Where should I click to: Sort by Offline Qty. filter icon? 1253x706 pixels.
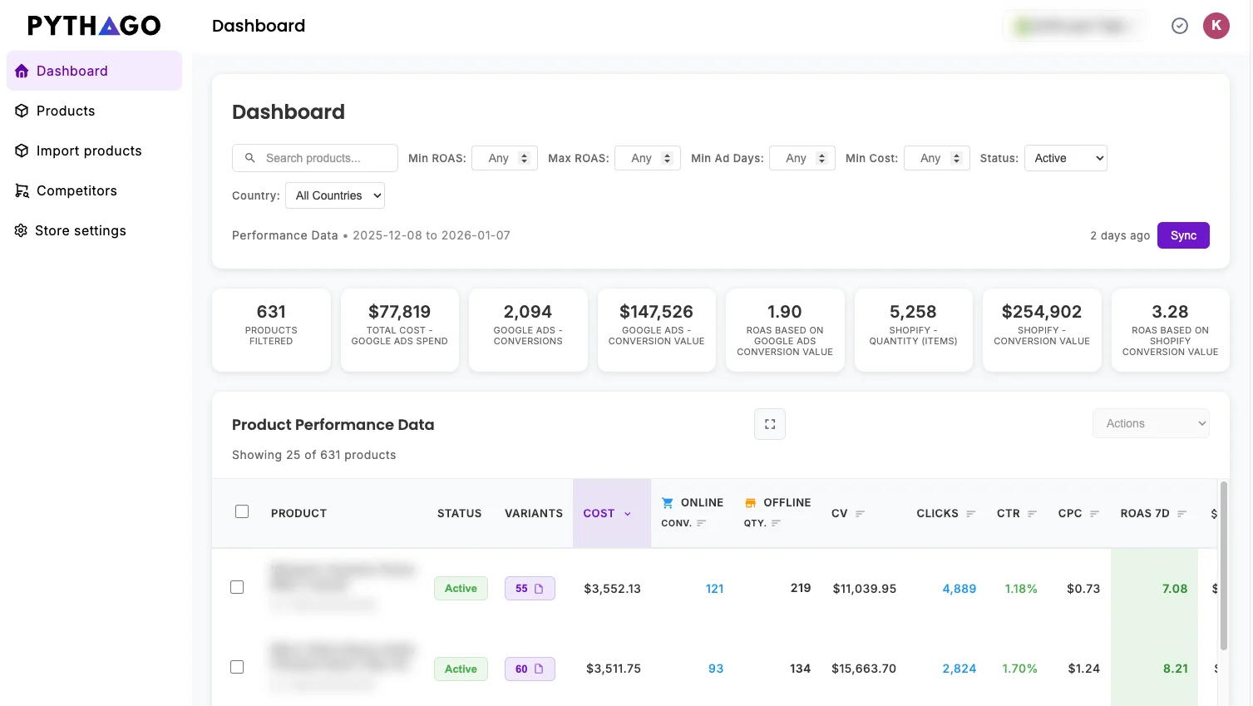tap(776, 523)
